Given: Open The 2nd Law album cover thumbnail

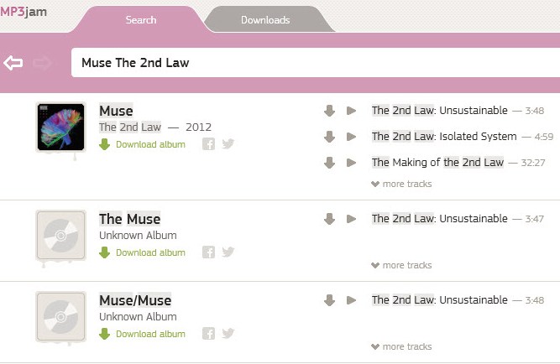Looking at the screenshot, I should click(61, 127).
